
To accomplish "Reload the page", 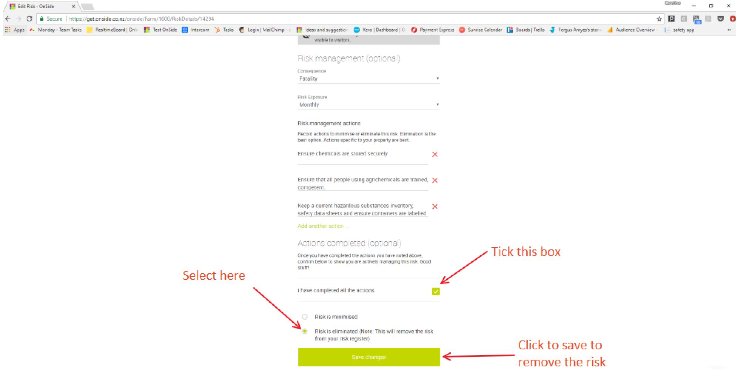I will [x=30, y=19].
